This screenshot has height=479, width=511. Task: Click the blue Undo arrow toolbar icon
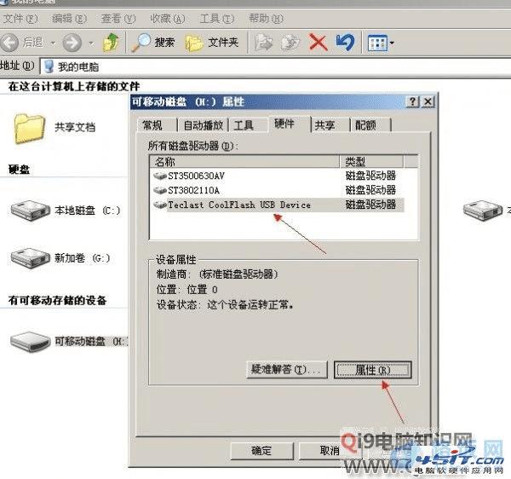pyautogui.click(x=346, y=43)
